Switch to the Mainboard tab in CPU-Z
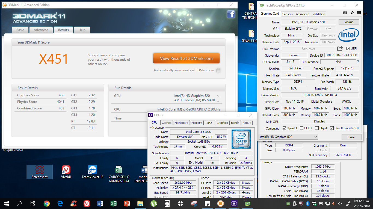The height and width of the screenshot is (209, 373). 181,123
